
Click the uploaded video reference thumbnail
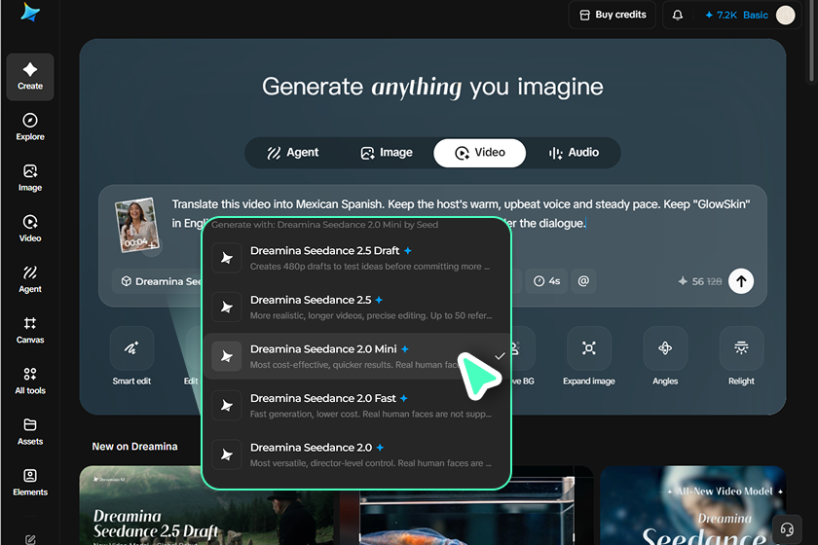pyautogui.click(x=136, y=225)
